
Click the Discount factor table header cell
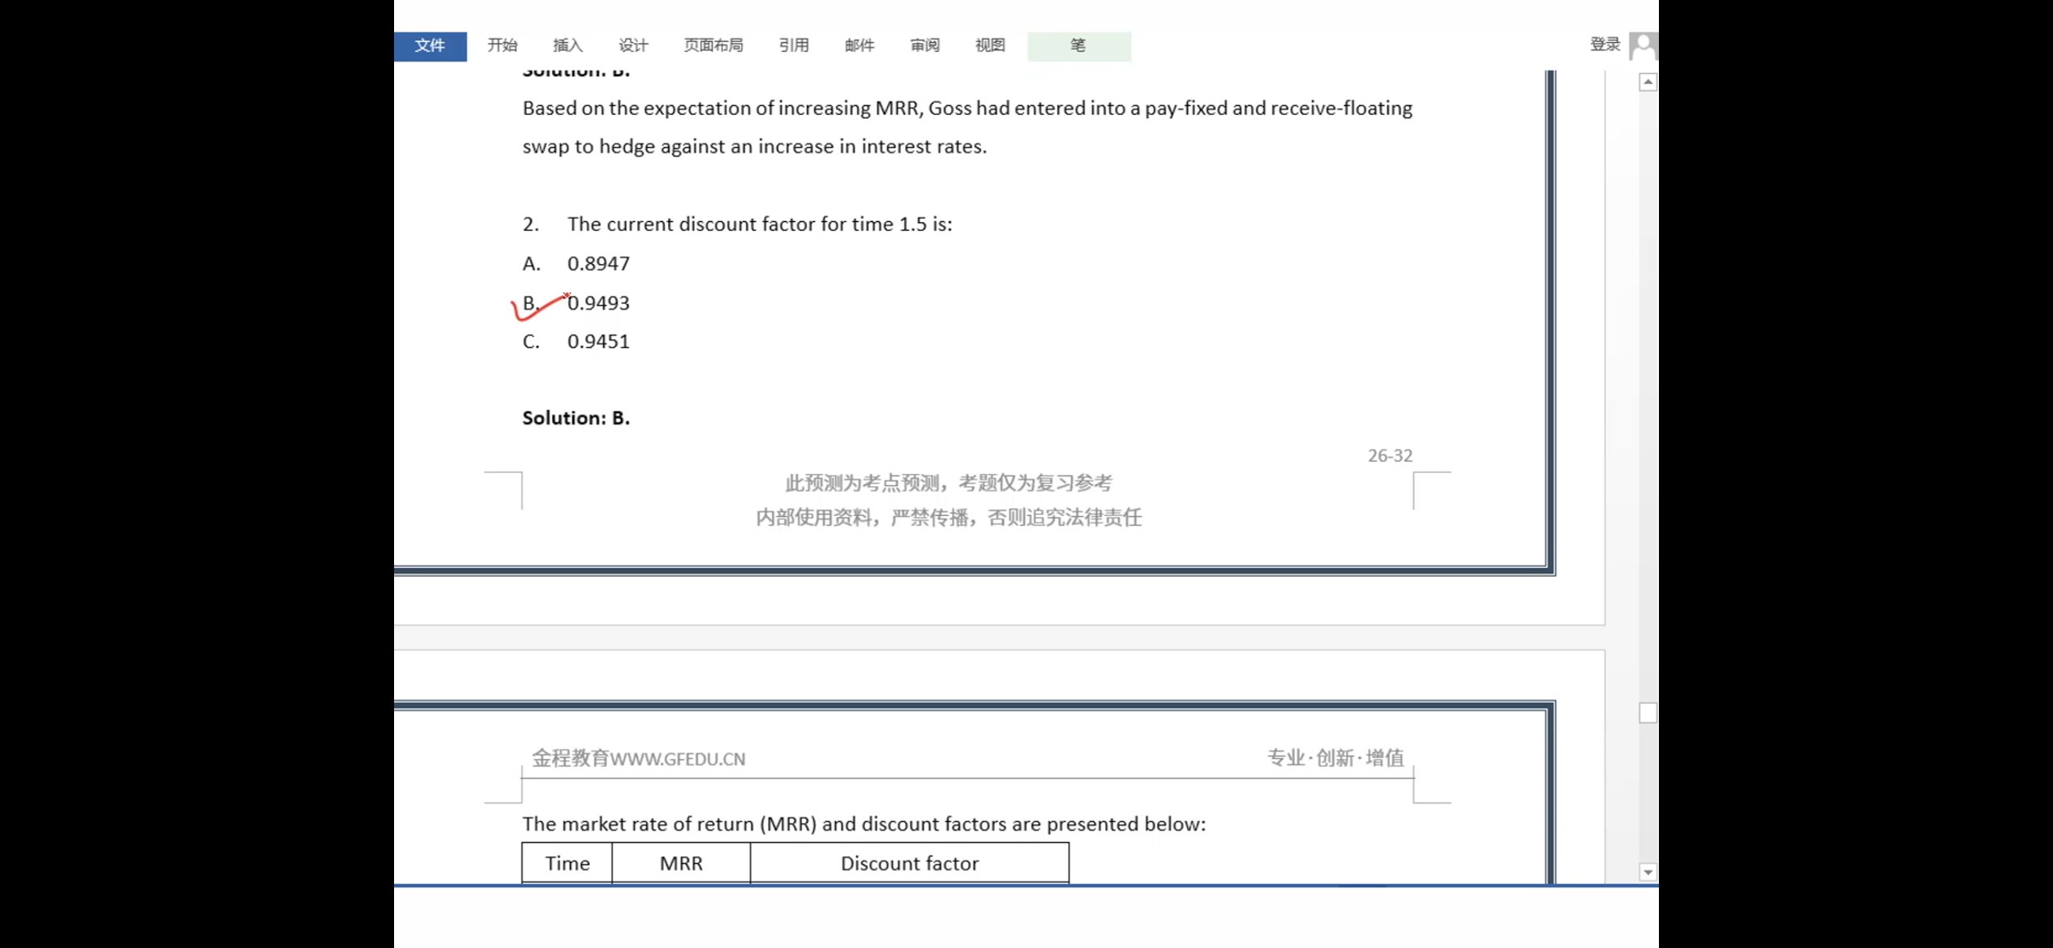coord(909,864)
